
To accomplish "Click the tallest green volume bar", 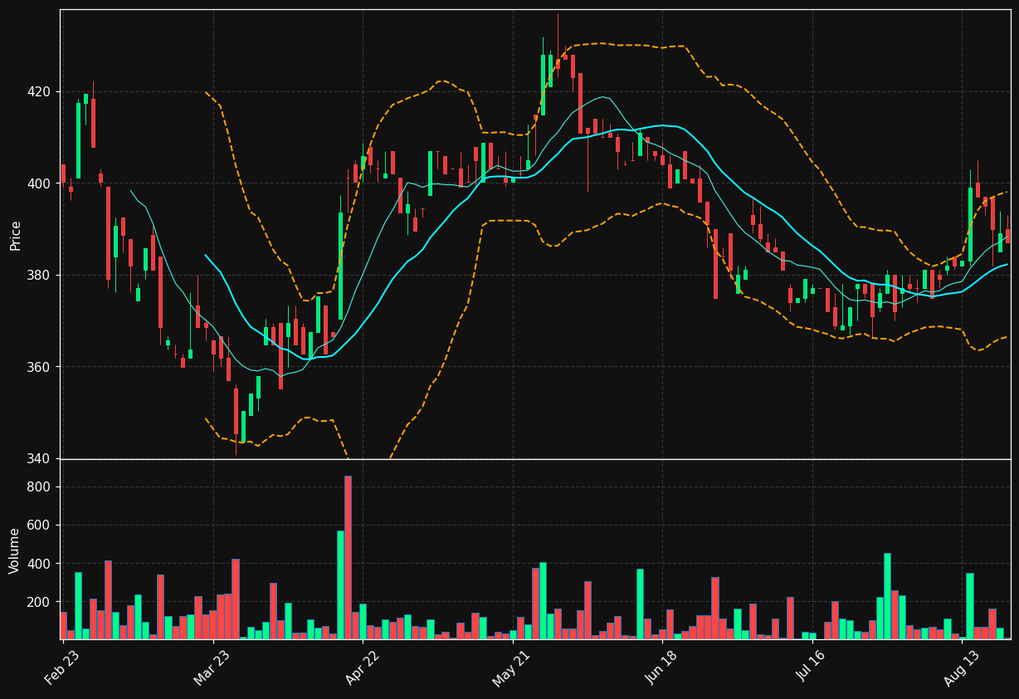I will pyautogui.click(x=340, y=584).
